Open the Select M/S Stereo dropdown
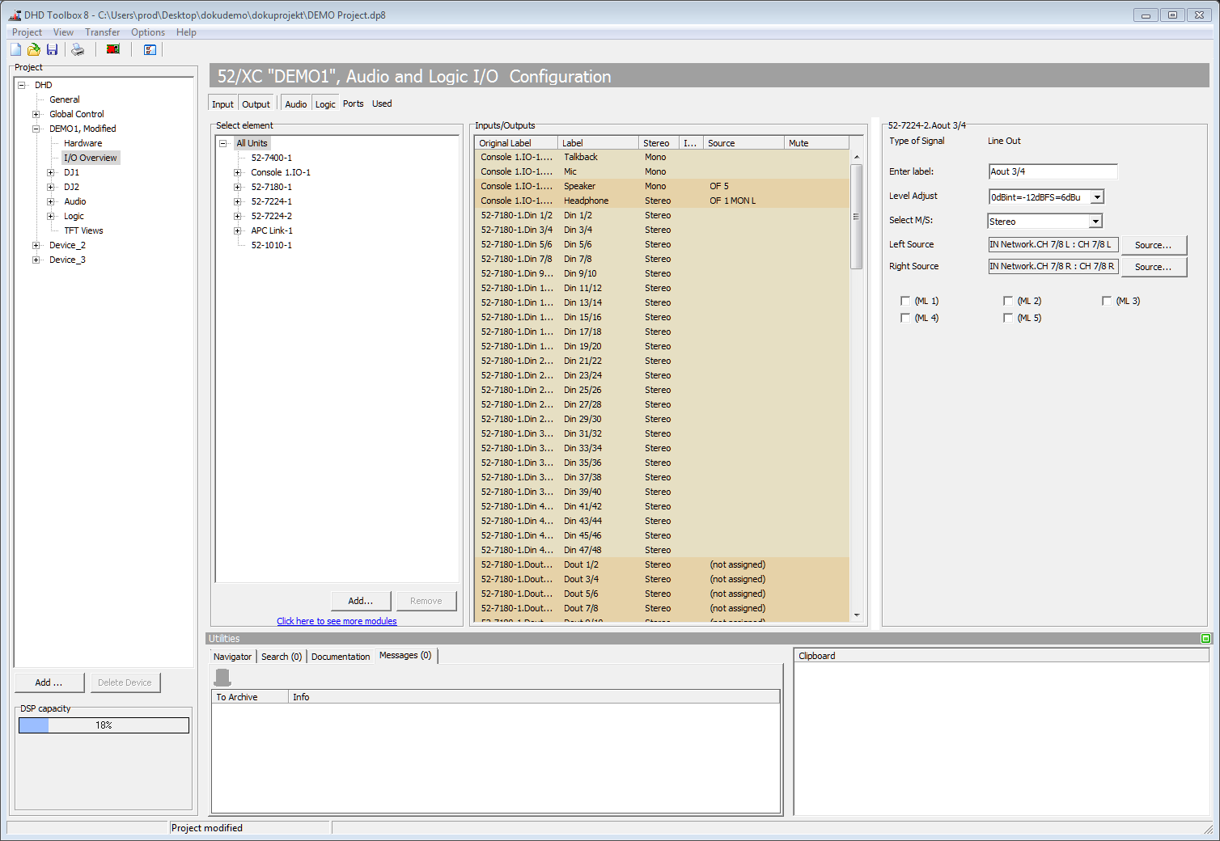 pos(1094,220)
